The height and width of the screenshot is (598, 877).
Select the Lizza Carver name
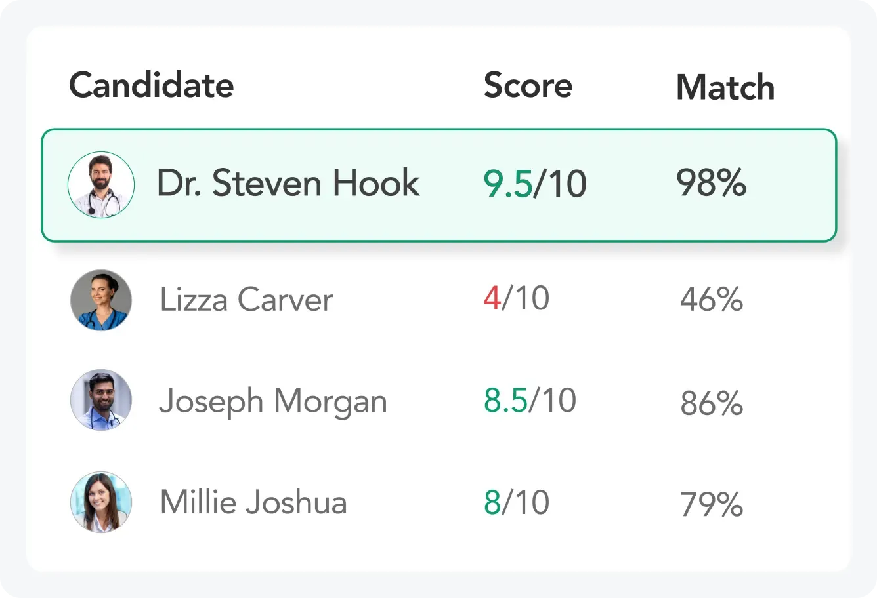click(246, 300)
